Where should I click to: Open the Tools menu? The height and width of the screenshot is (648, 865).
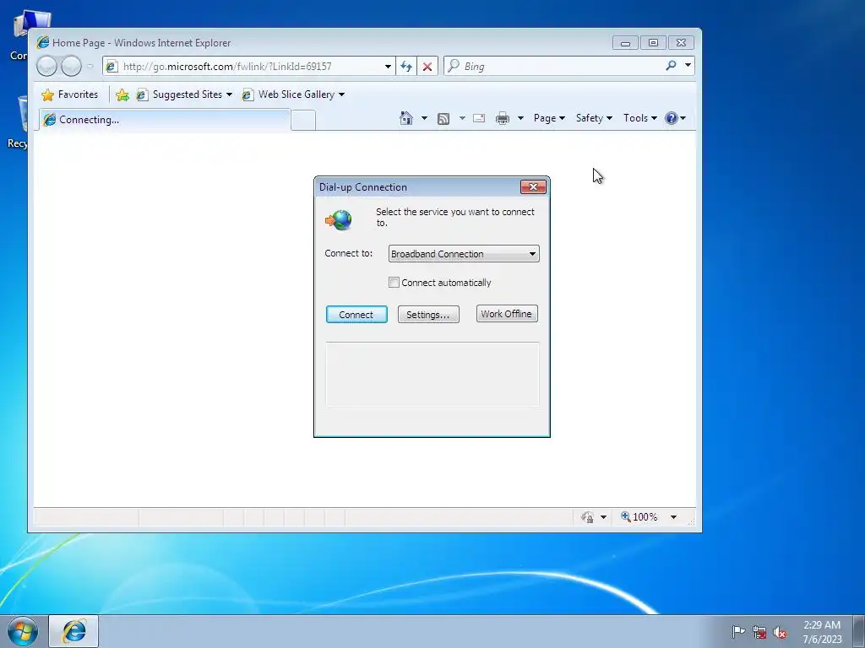pos(640,118)
